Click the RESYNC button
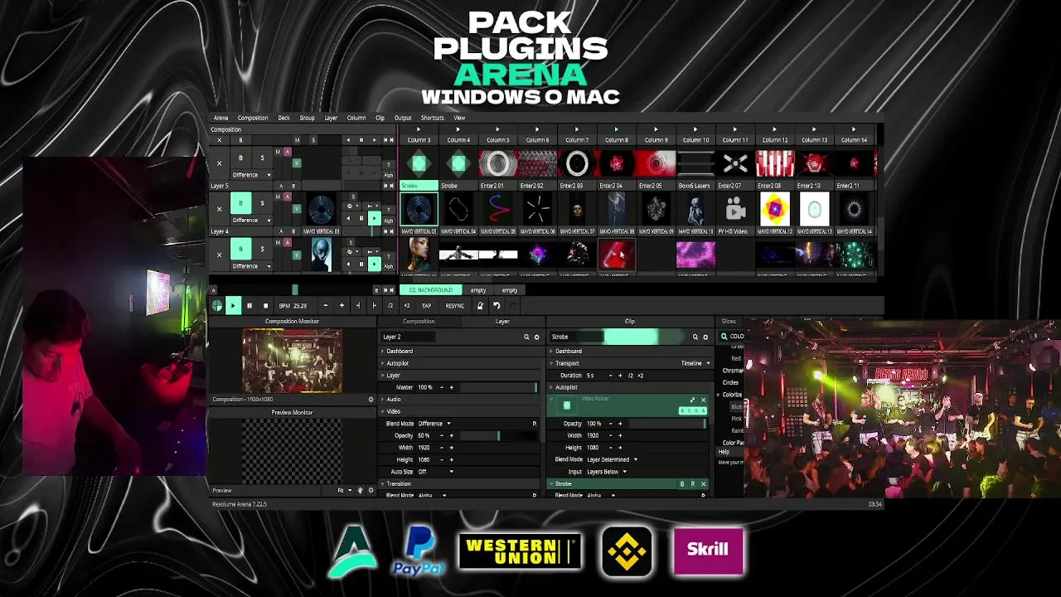 click(454, 306)
